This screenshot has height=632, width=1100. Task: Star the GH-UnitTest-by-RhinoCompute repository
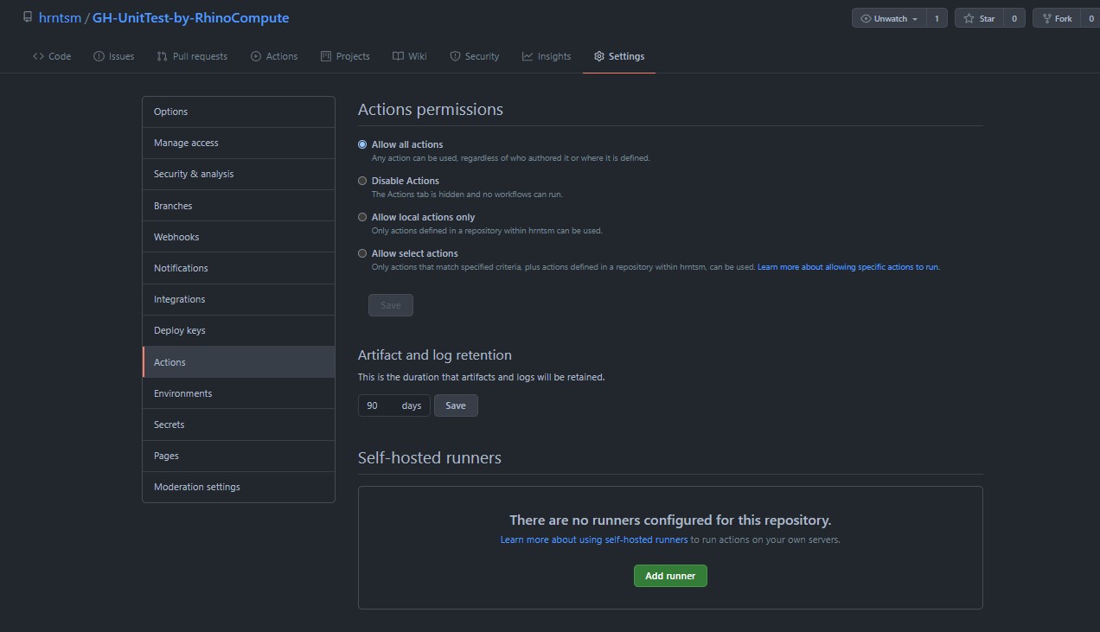979,18
